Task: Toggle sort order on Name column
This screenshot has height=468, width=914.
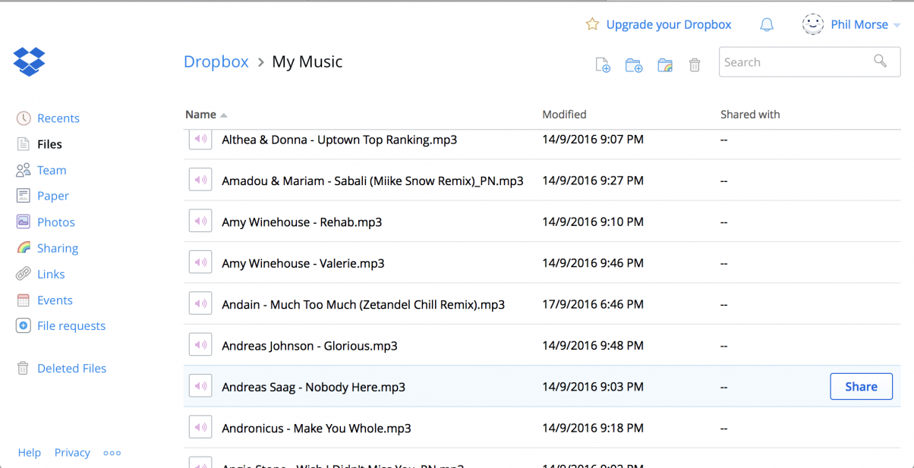Action: point(206,115)
